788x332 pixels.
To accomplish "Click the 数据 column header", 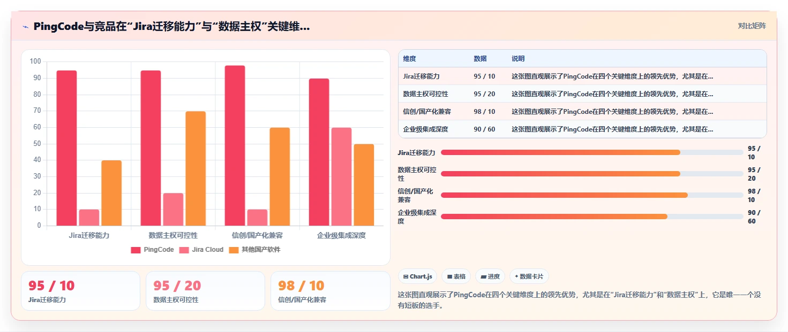I will pos(481,58).
